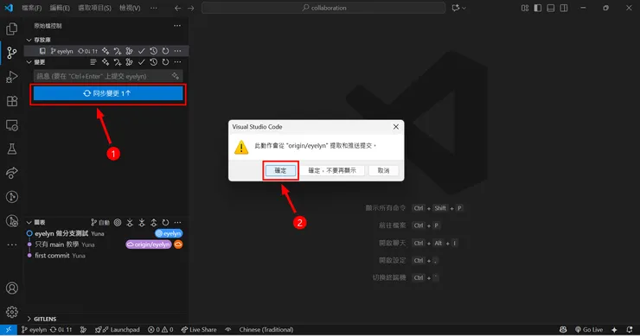Click view-as-list icon in 變更 header
640x336 pixels.
93,62
